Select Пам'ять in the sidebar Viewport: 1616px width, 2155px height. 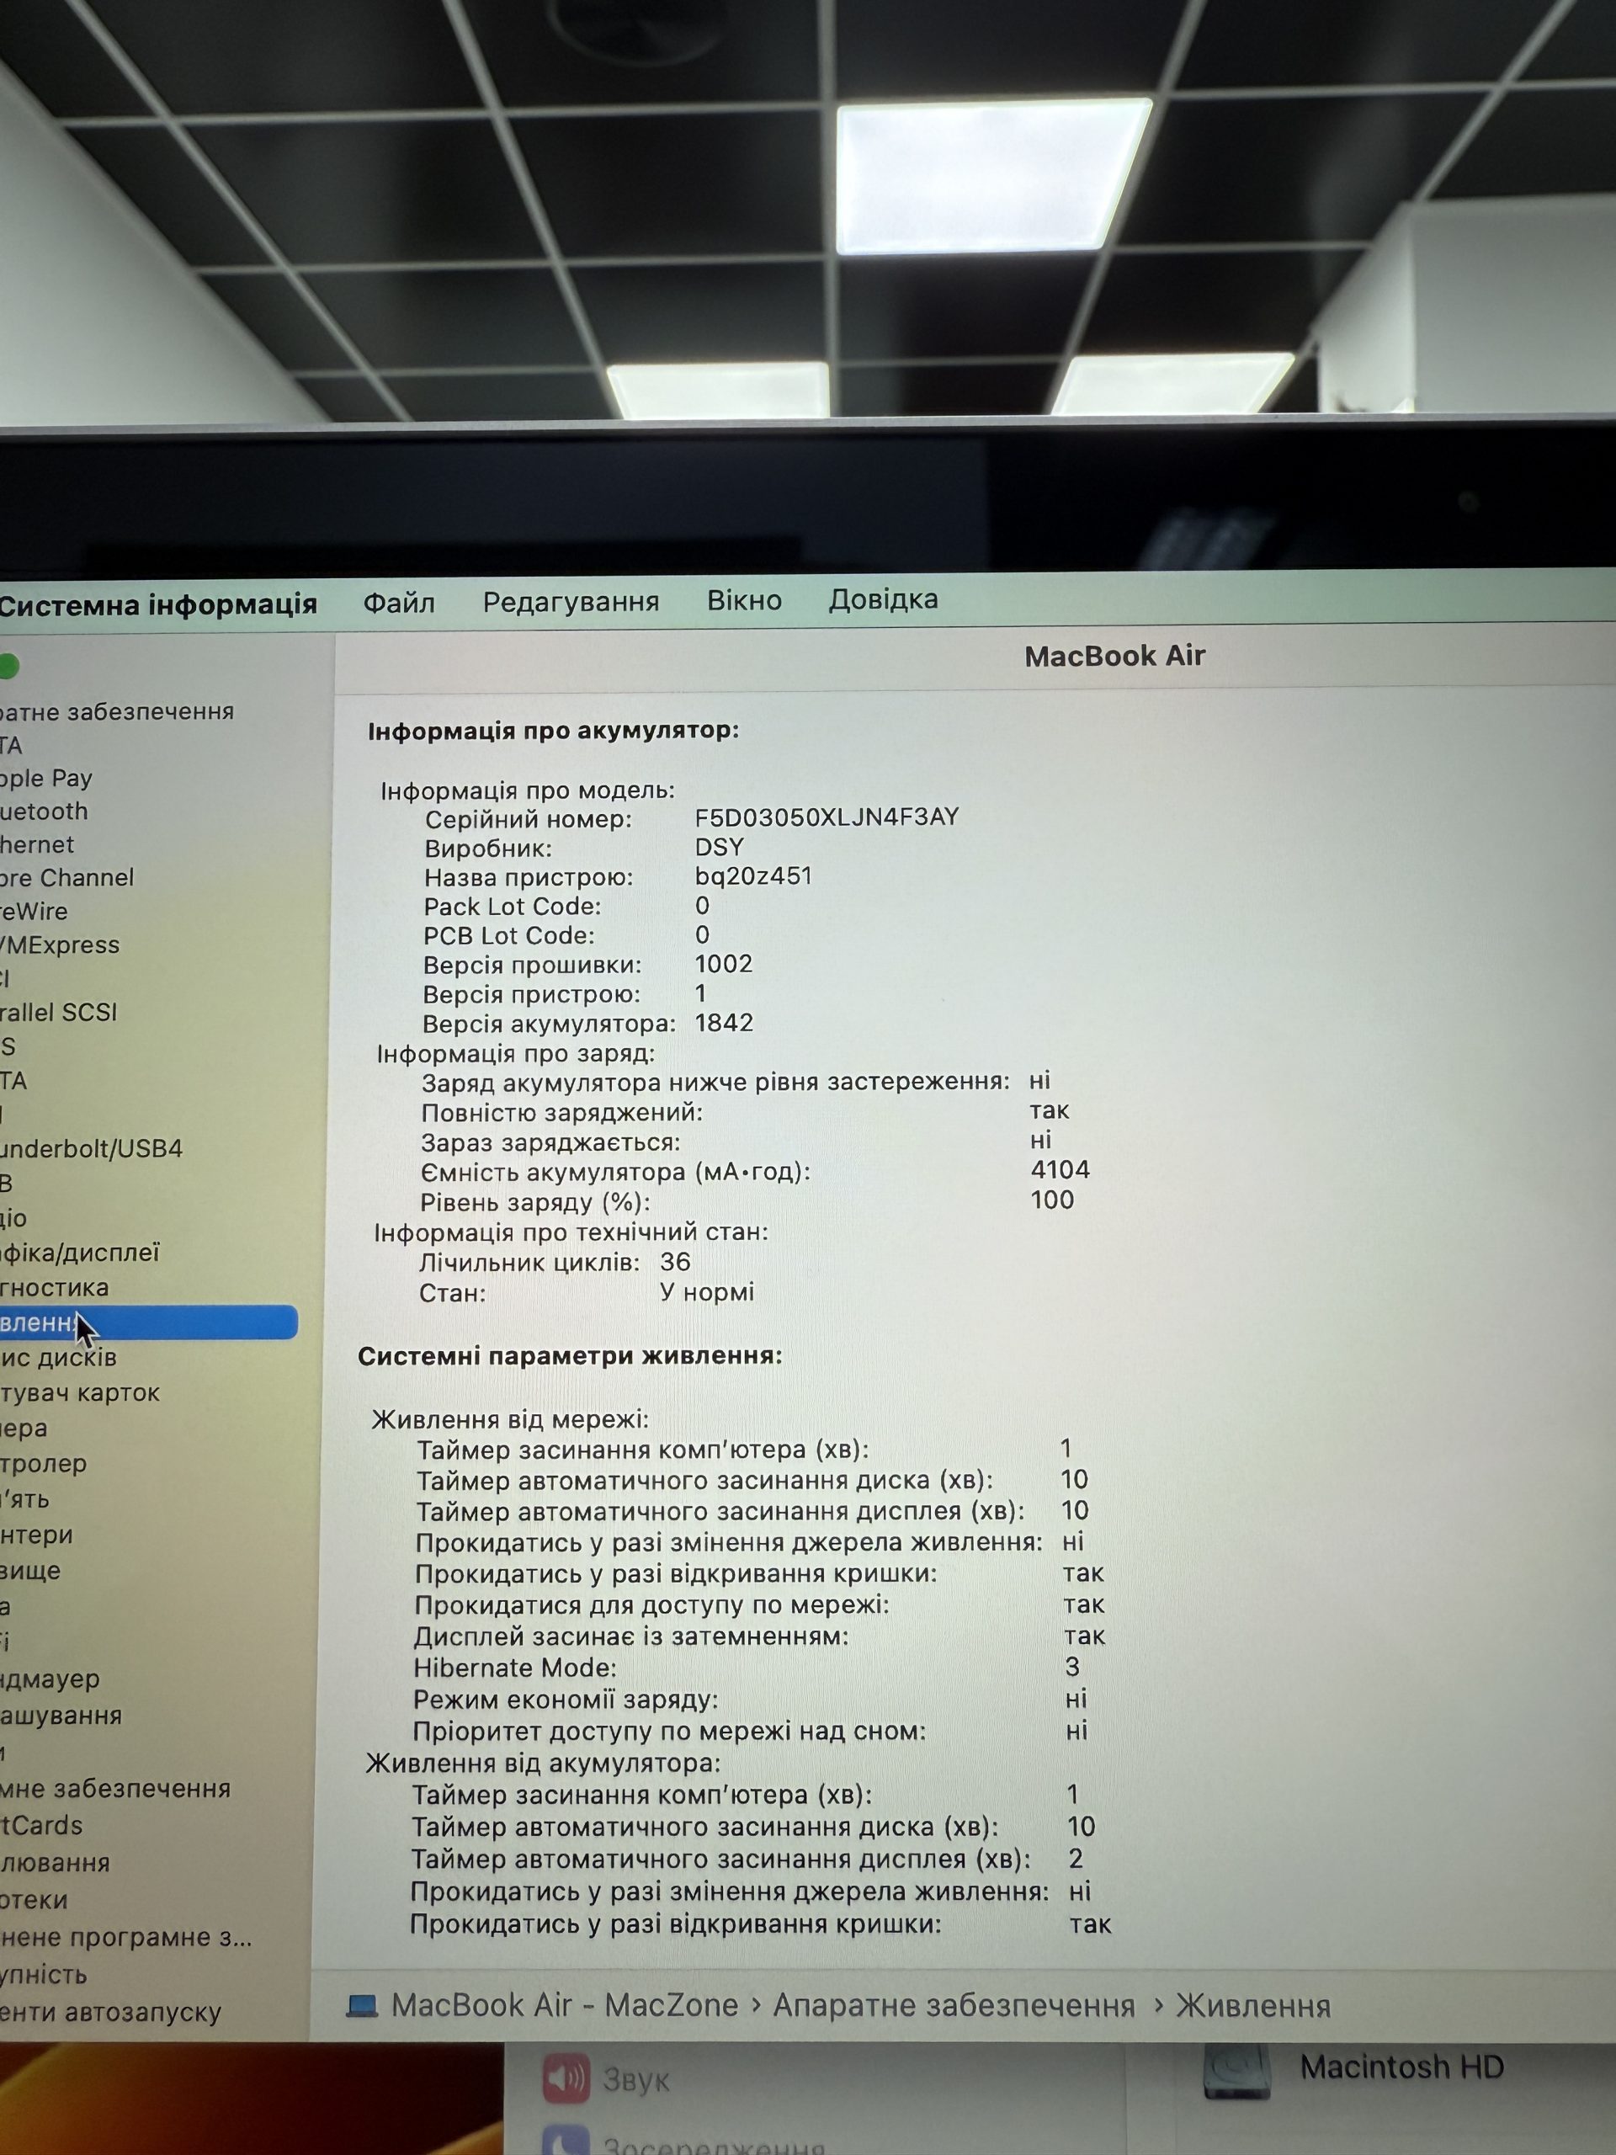(24, 1499)
